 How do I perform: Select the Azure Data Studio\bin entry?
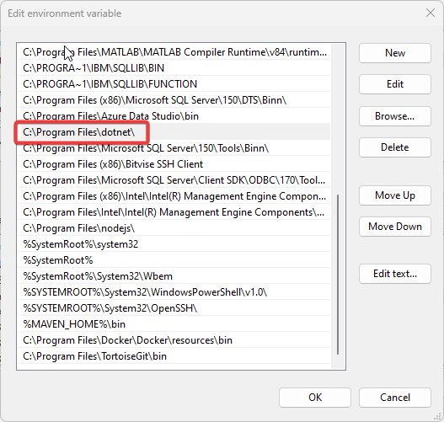[x=174, y=116]
